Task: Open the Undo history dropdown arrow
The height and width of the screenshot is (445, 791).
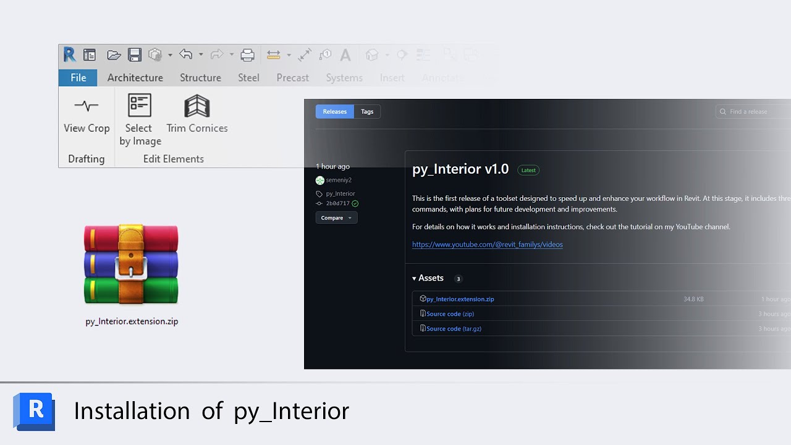Action: coord(200,55)
